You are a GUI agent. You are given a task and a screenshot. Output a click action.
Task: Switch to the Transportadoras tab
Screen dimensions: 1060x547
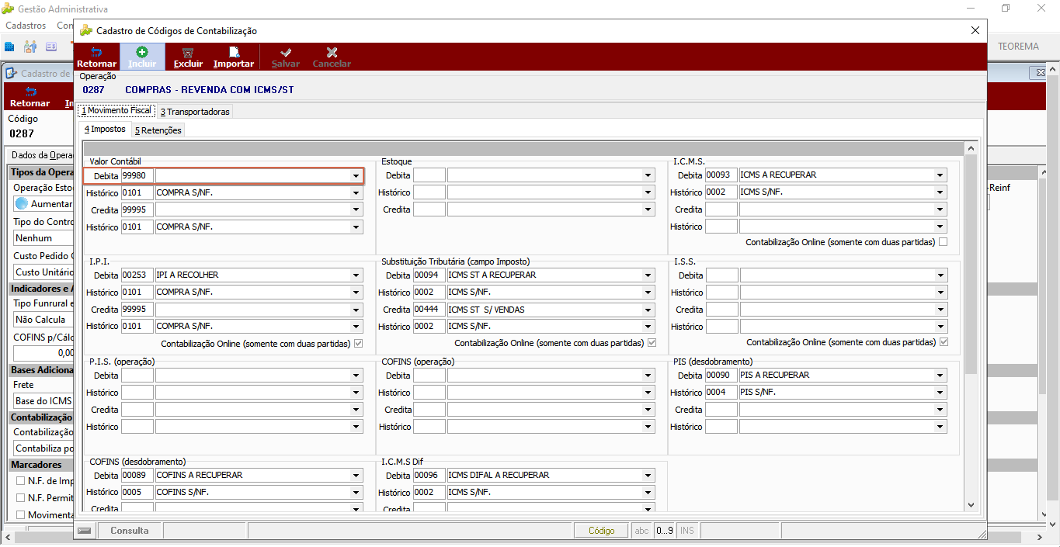pyautogui.click(x=195, y=112)
